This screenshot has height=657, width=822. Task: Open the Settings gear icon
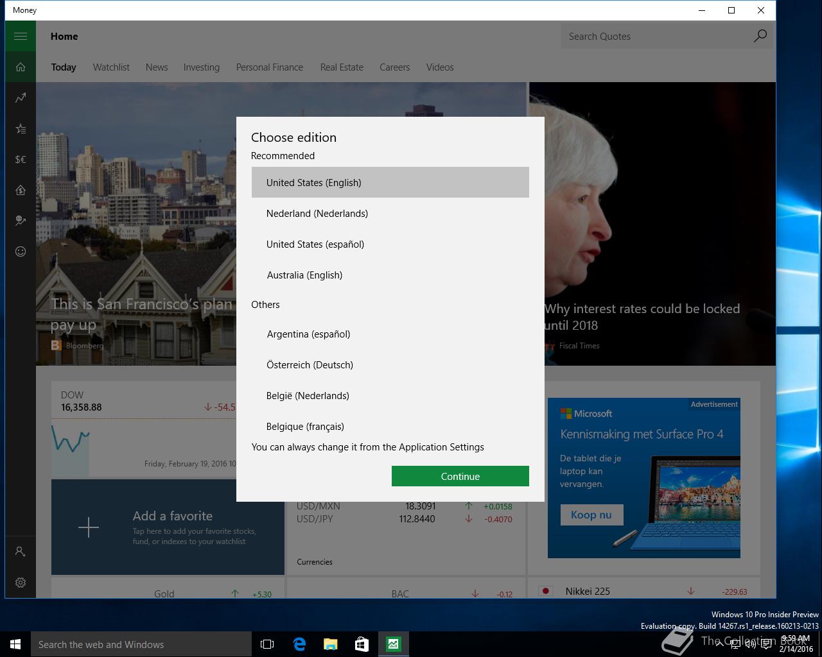click(x=21, y=583)
